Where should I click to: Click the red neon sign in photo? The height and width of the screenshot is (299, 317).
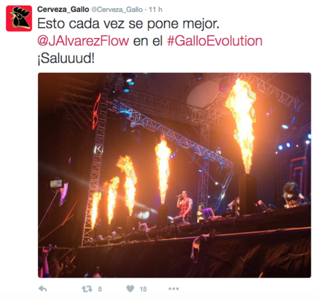(x=96, y=111)
